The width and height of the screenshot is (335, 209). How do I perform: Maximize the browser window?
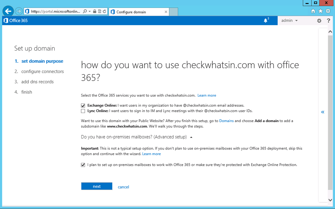pos(315,3)
